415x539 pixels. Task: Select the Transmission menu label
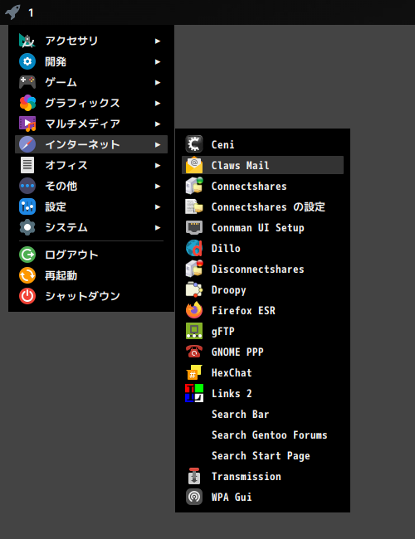(x=247, y=477)
